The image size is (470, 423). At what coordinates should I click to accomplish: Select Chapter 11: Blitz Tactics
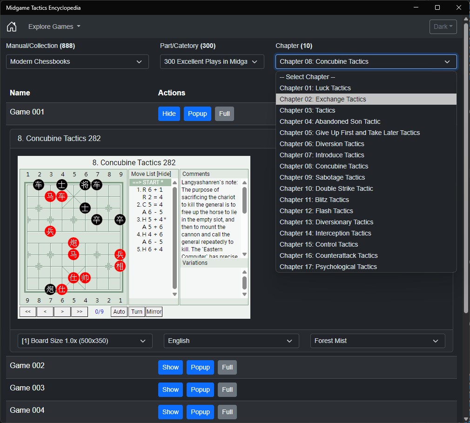coord(366,200)
